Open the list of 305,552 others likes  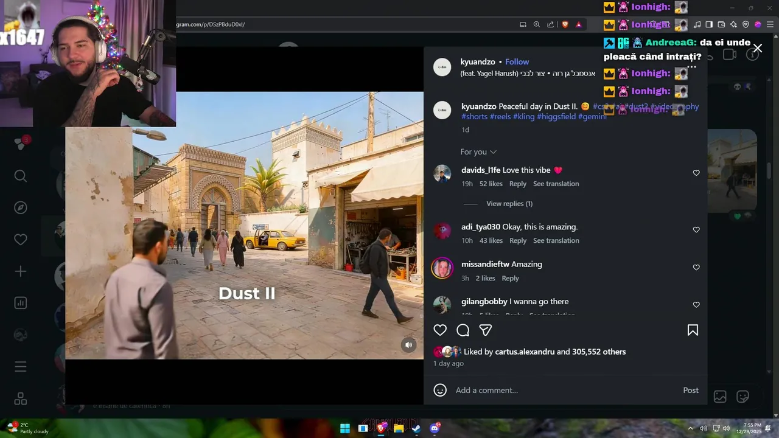point(599,352)
